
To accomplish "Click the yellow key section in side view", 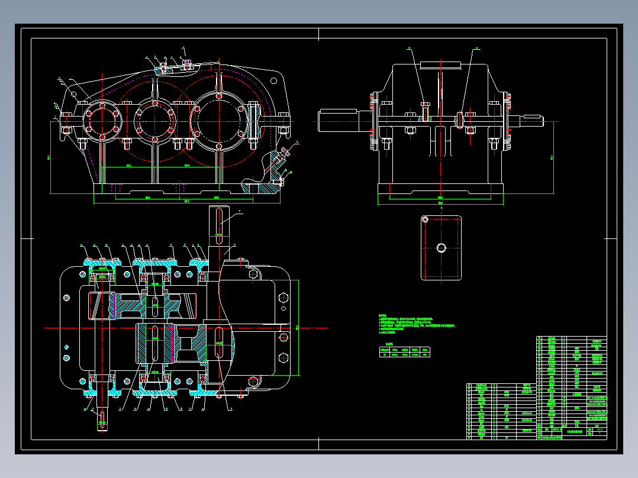I will point(425,114).
